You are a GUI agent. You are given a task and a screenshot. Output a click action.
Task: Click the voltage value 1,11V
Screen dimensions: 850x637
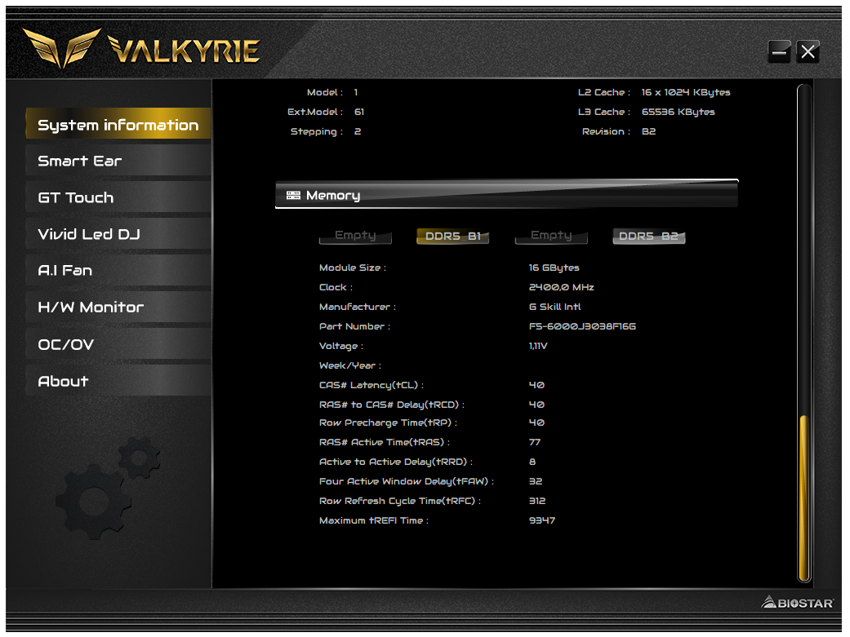pyautogui.click(x=538, y=346)
